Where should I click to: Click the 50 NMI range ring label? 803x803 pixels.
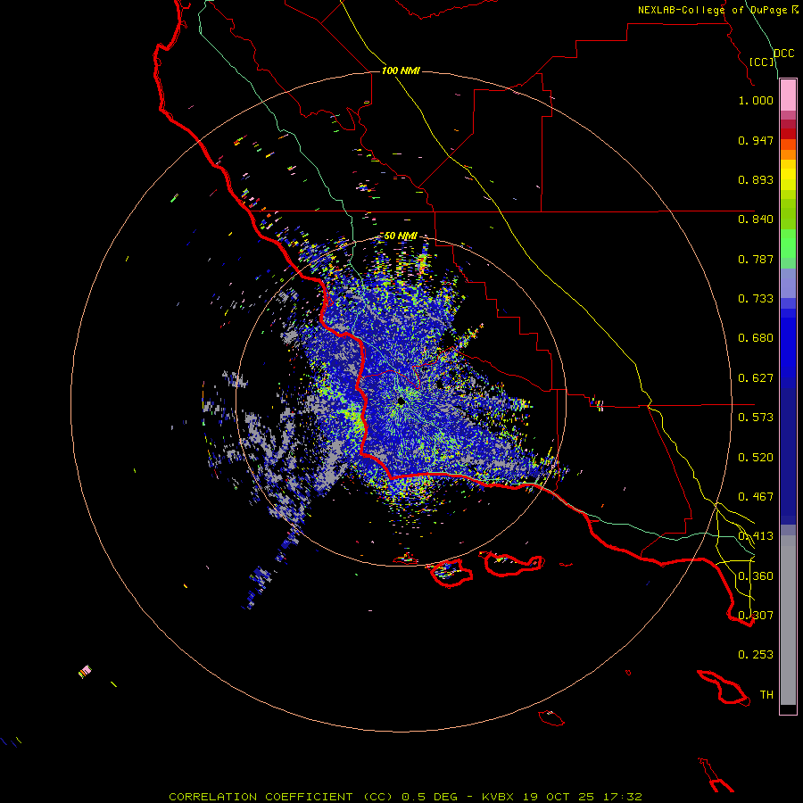pos(401,236)
